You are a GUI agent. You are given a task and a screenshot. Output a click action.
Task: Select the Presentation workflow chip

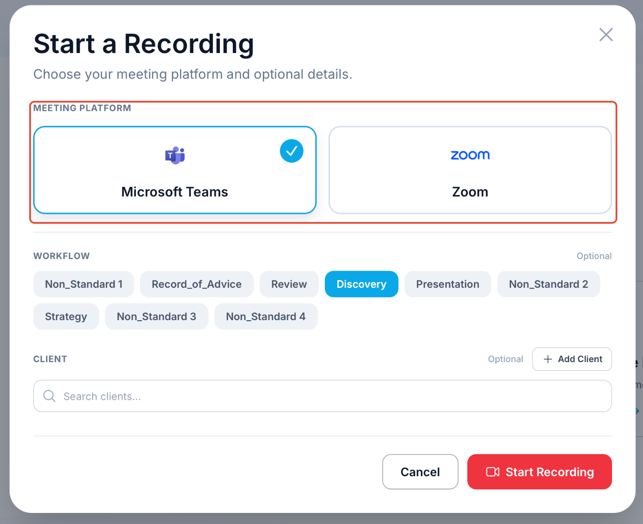(448, 284)
